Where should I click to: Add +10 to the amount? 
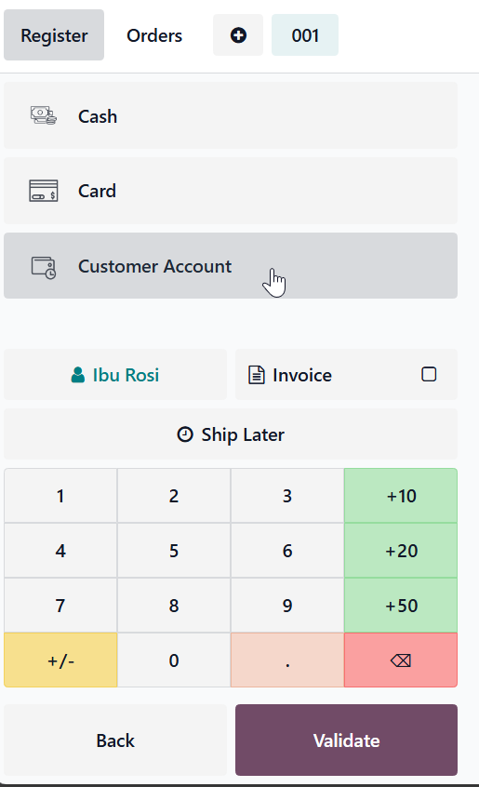pyautogui.click(x=401, y=496)
